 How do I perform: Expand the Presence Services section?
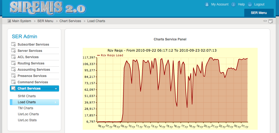tap(32, 76)
